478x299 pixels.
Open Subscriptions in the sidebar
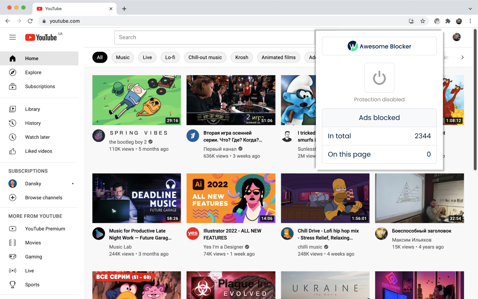(x=39, y=86)
